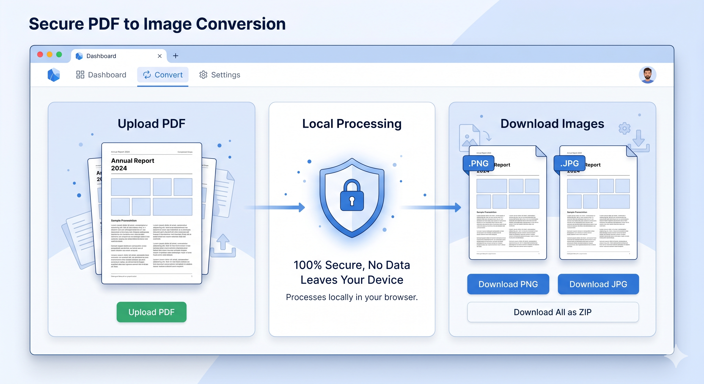
Task: Click the Dashboard tab favicon
Action: (79, 56)
